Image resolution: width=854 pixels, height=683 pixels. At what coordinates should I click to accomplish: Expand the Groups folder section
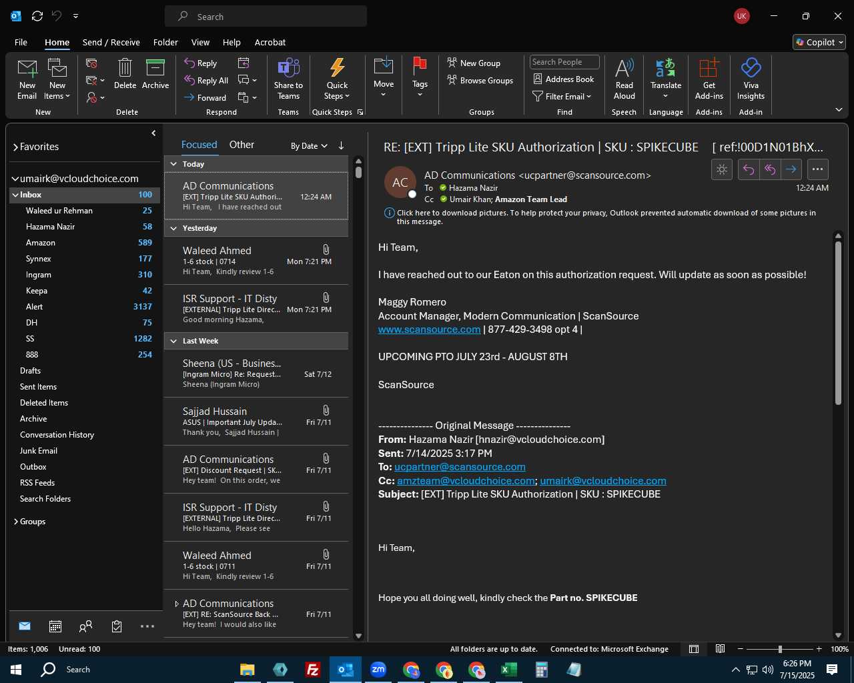[x=15, y=522]
